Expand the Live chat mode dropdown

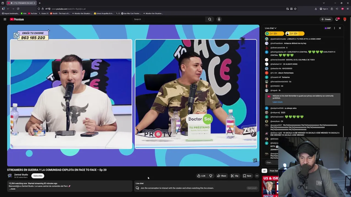pos(271,28)
